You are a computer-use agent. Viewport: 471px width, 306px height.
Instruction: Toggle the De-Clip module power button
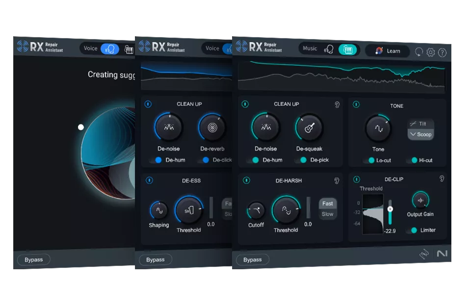tap(357, 179)
